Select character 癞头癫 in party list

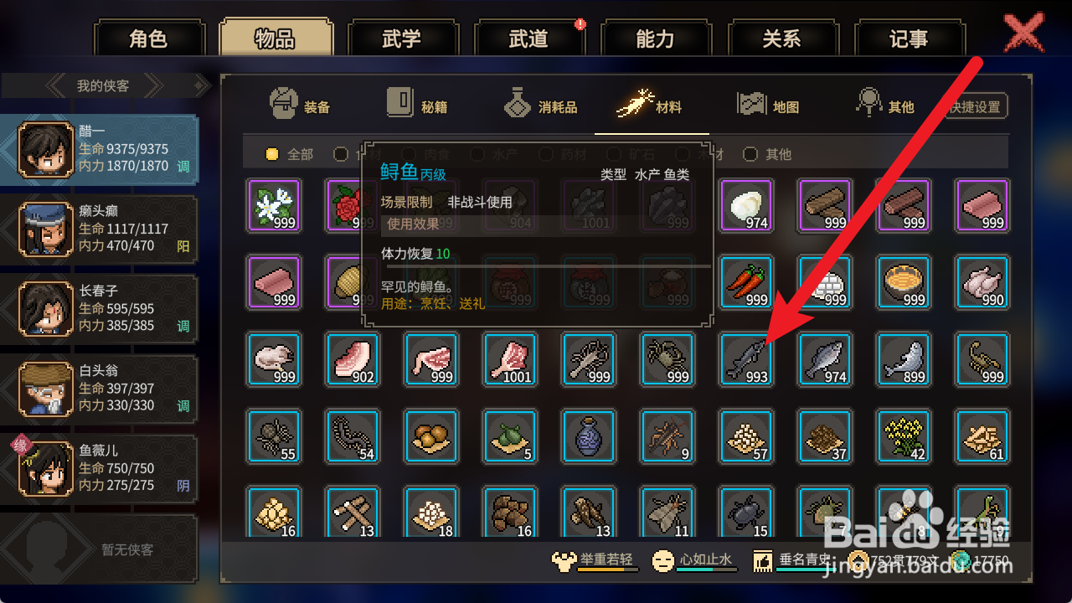(100, 228)
